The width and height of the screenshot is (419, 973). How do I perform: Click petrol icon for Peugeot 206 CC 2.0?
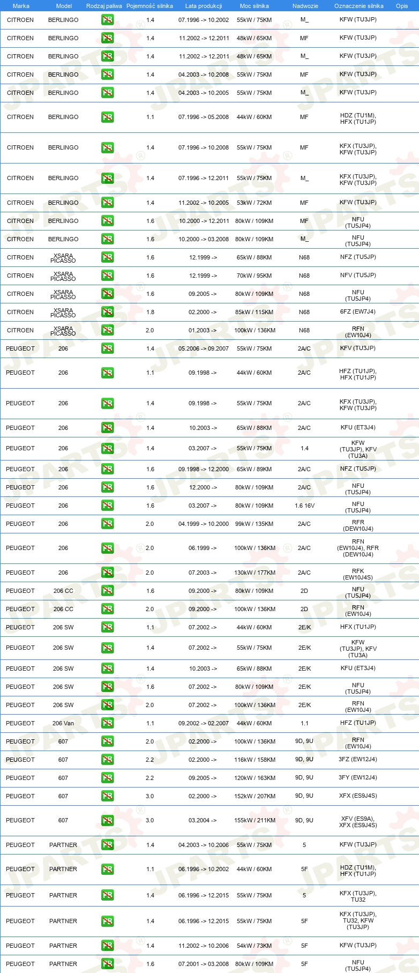107,609
